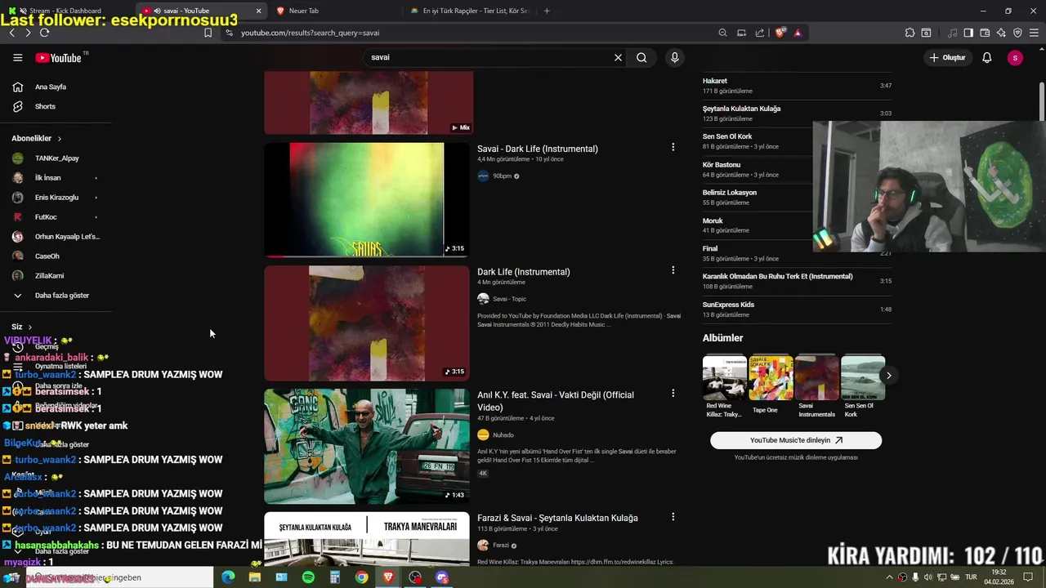Start voice search with microphone icon
Viewport: 1046px width, 588px height.
coord(674,58)
